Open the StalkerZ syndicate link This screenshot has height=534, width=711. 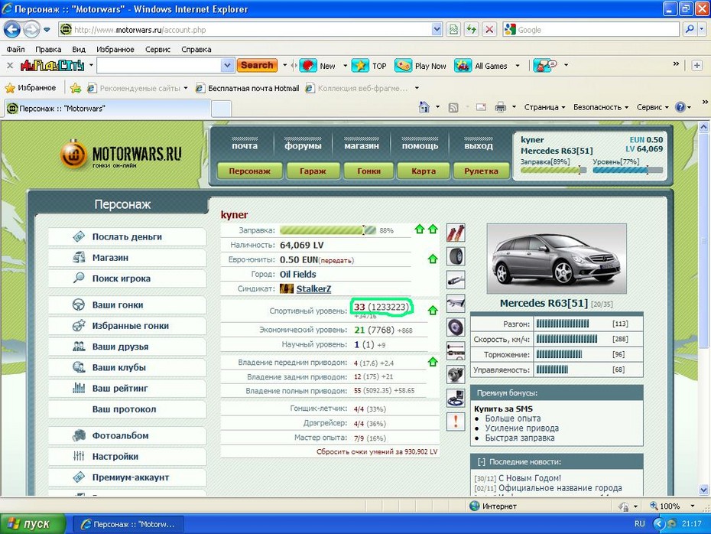pos(313,288)
